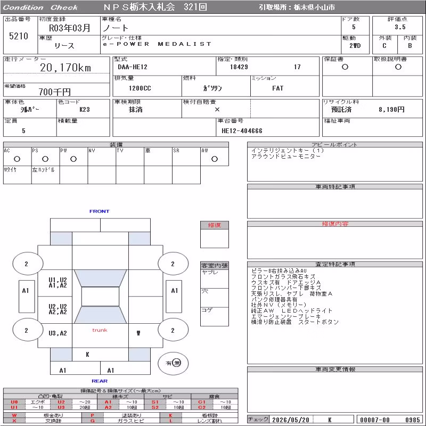Click the red L legend code
426x426 pixels.
[x=170, y=421]
